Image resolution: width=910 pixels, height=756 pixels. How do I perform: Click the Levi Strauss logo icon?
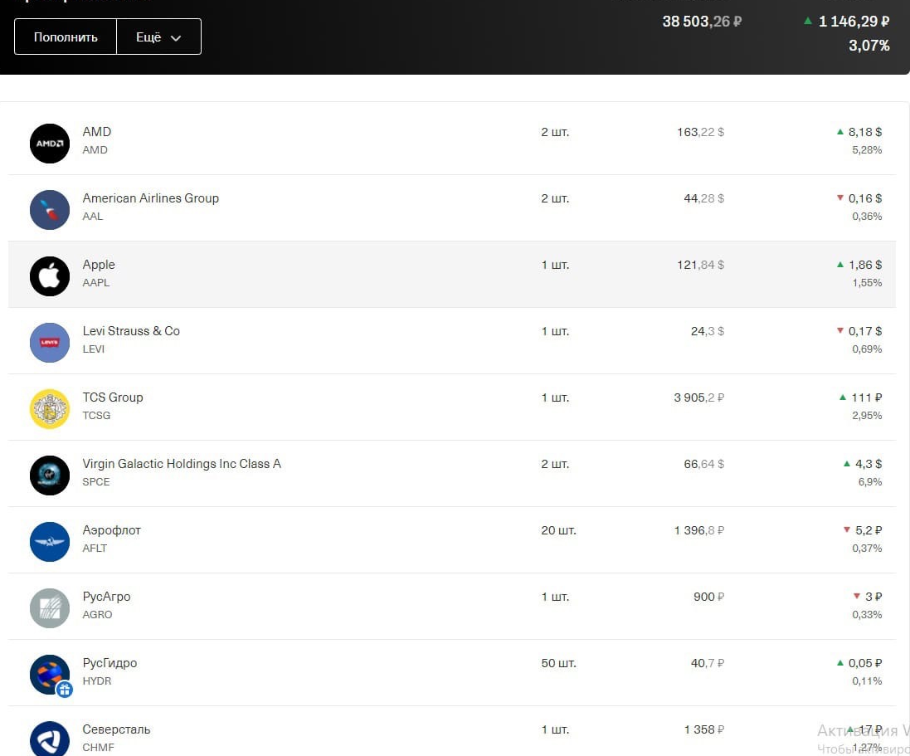50,343
